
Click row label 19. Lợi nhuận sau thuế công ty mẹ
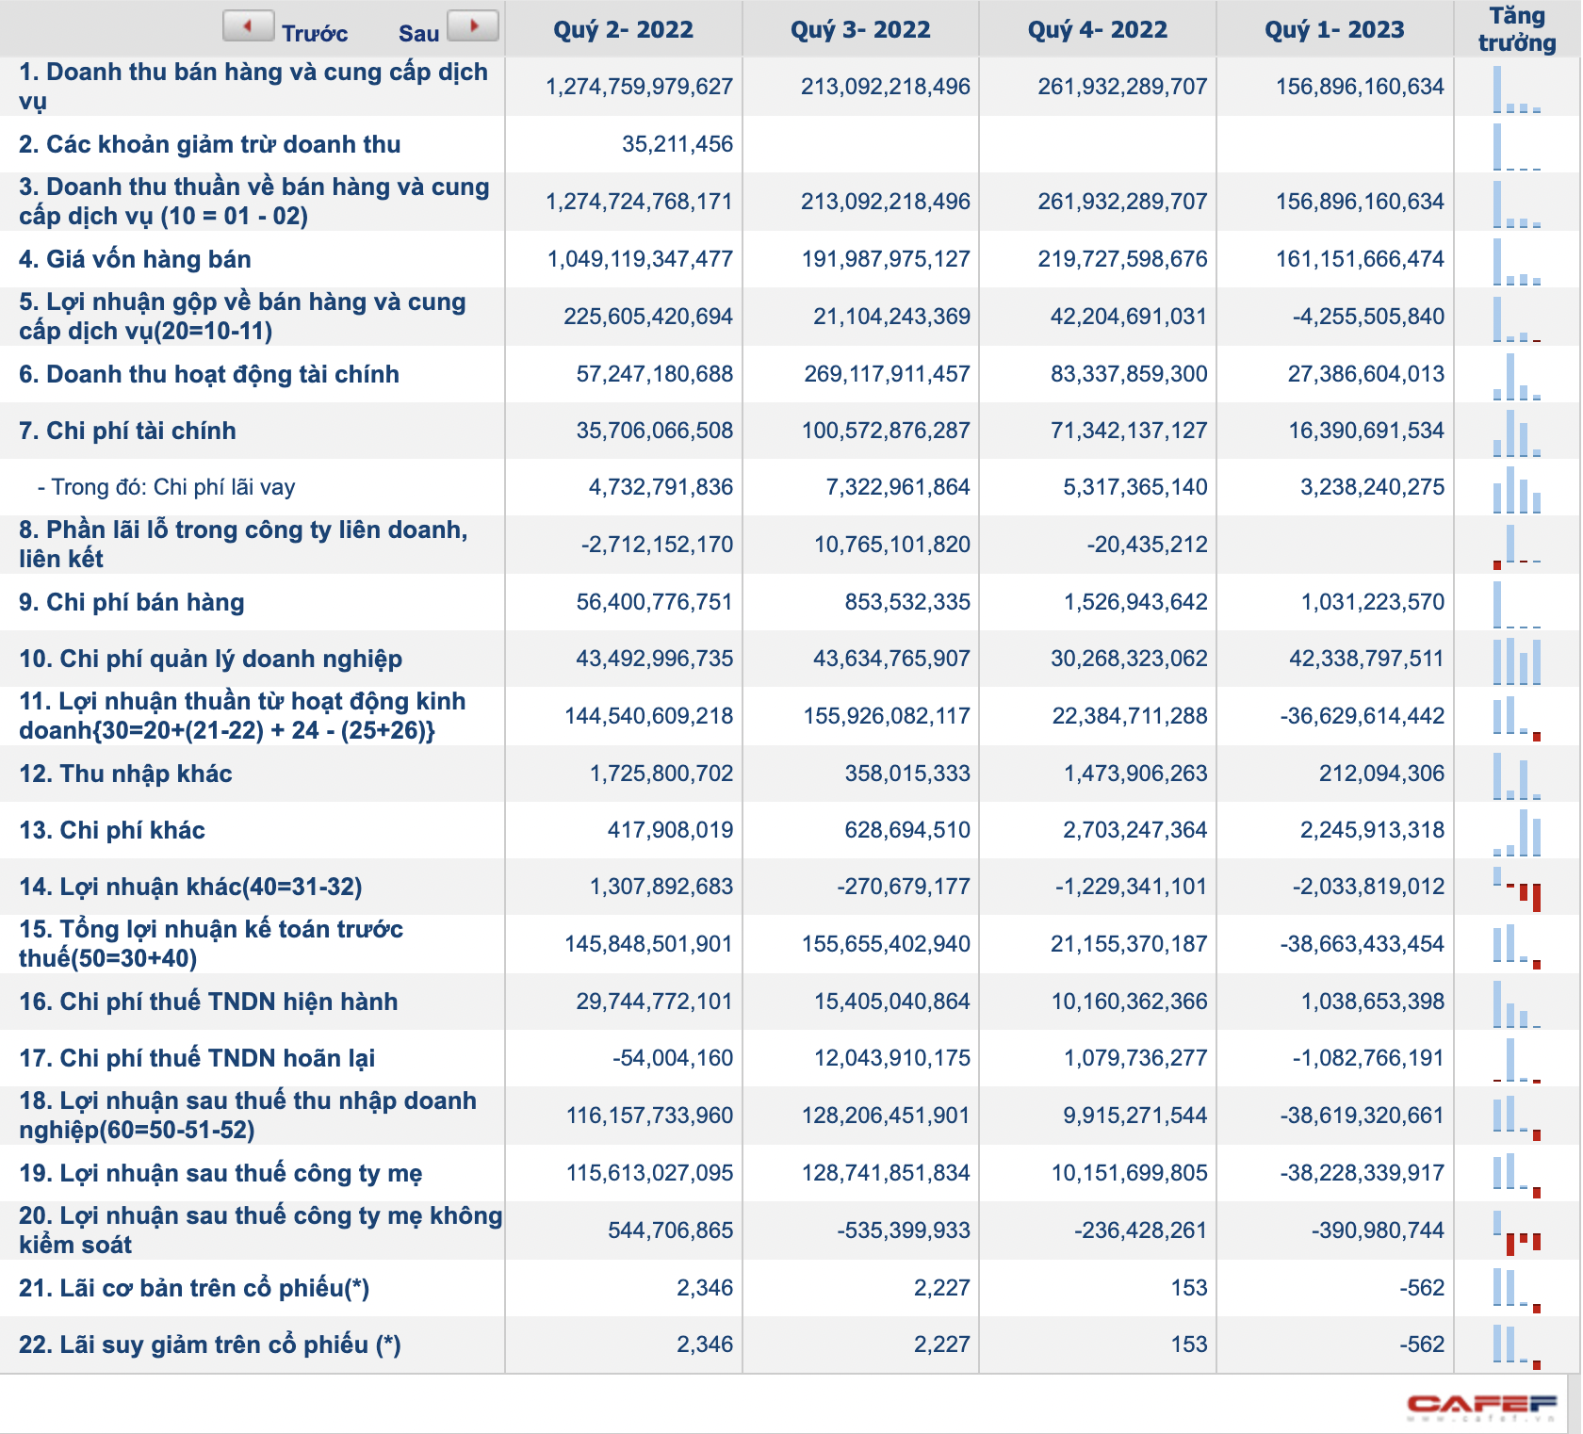(220, 1173)
